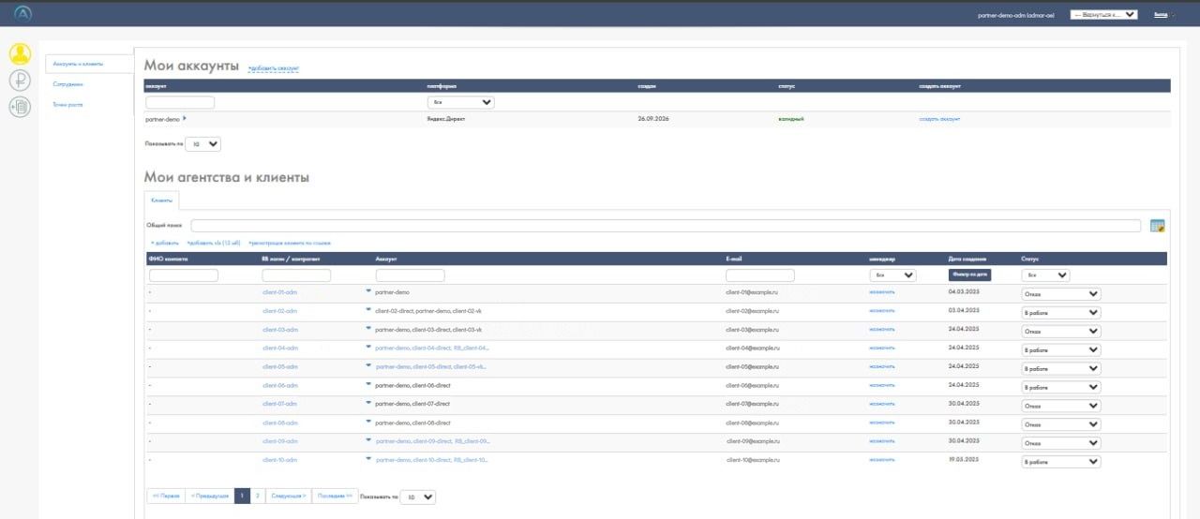The width and height of the screenshot is (1200, 519).
Task: Expand accounts arrow in client-09-adm row
Action: (x=368, y=440)
